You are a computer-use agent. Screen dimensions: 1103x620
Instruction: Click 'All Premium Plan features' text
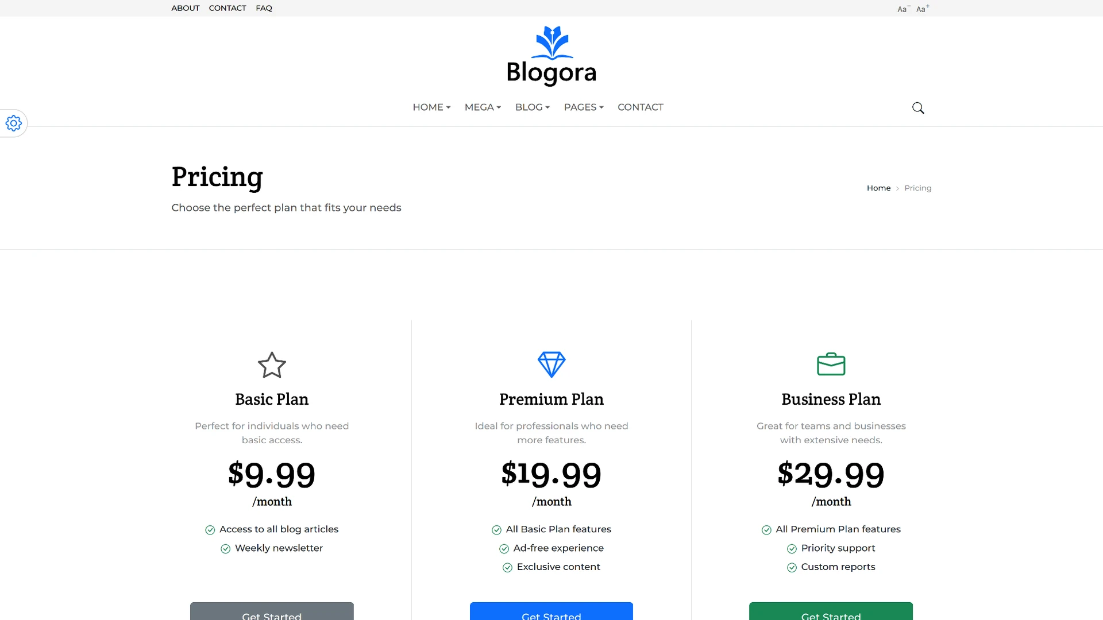point(838,529)
